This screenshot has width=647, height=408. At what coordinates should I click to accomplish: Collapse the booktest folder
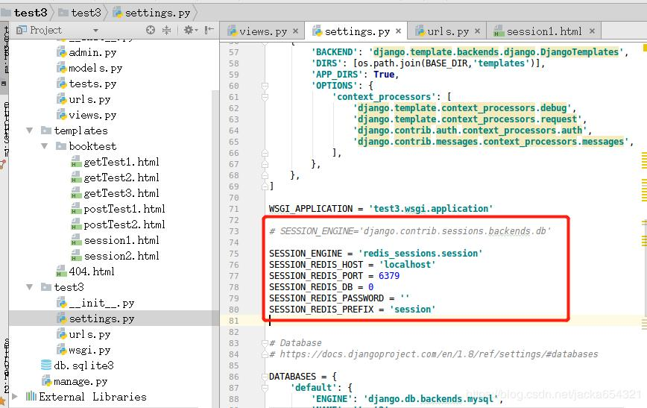click(x=44, y=146)
